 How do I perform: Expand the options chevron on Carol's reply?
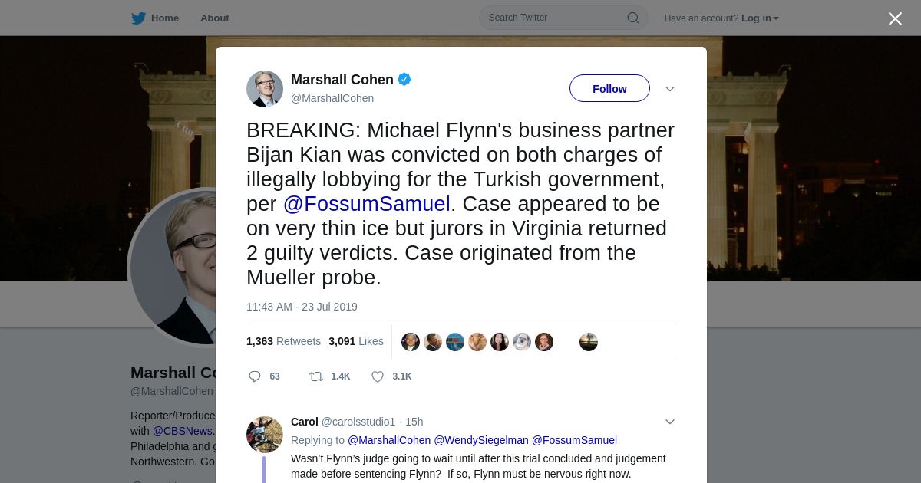coord(670,422)
